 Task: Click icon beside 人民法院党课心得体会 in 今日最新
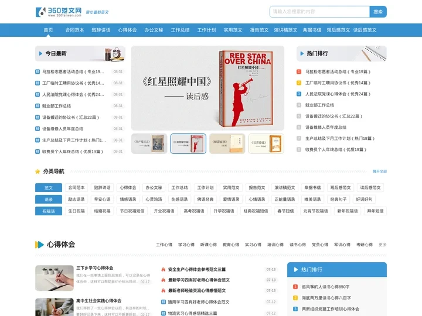point(38,95)
